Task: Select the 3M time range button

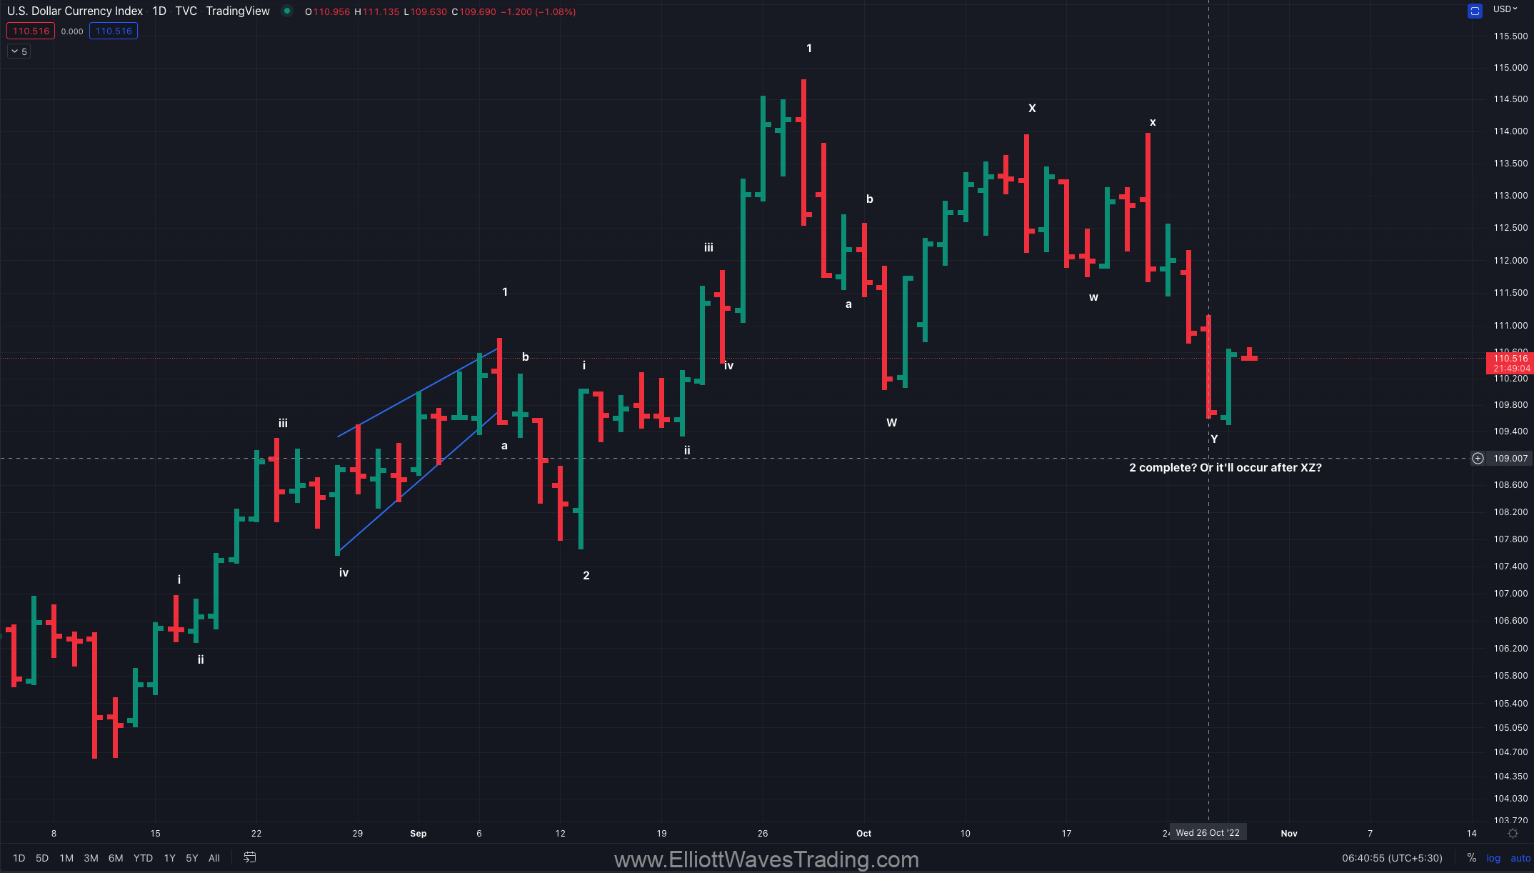Action: click(x=91, y=858)
